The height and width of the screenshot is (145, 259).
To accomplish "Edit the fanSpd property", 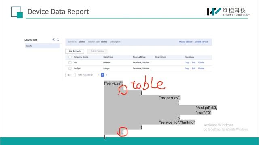I will (193, 68).
